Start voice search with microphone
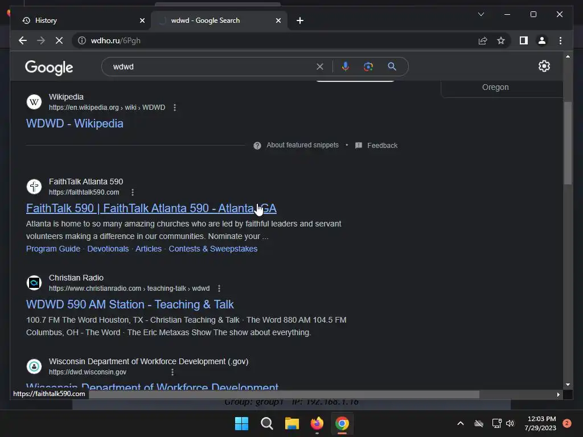This screenshot has width=583, height=437. pos(346,67)
